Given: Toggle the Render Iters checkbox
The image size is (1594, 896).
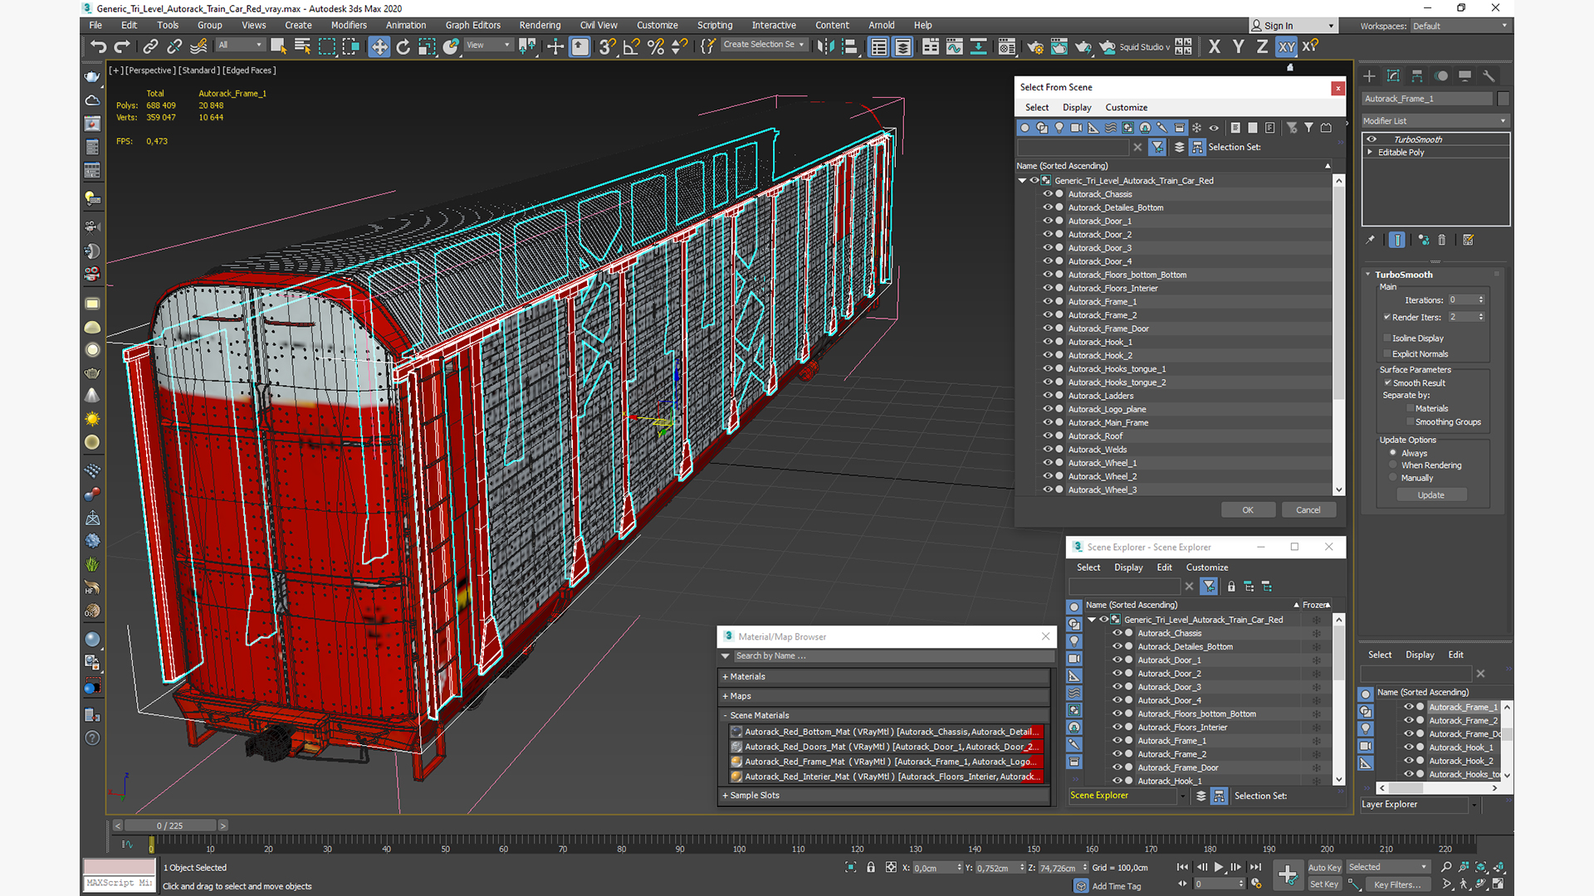Looking at the screenshot, I should point(1386,317).
